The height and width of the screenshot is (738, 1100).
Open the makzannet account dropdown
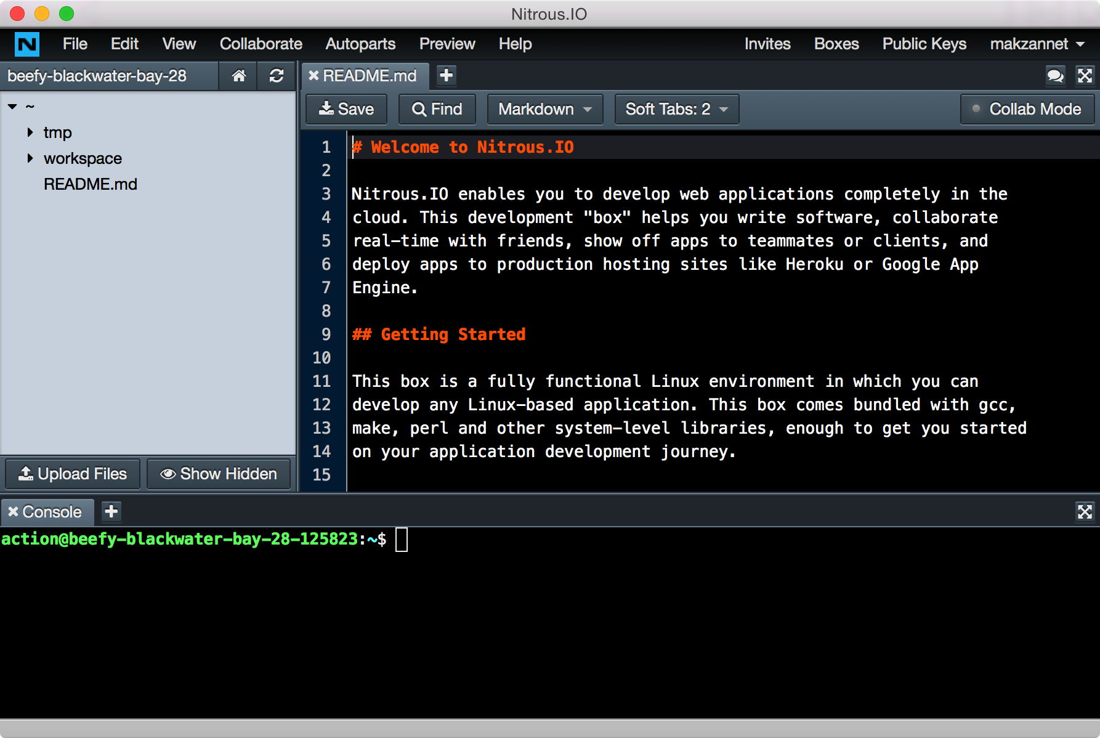tap(1036, 44)
